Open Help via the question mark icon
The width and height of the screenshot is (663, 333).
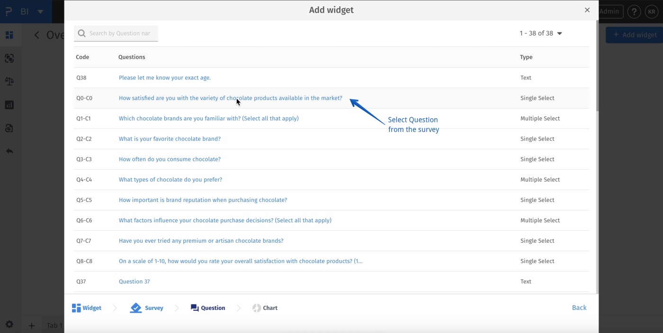point(634,11)
